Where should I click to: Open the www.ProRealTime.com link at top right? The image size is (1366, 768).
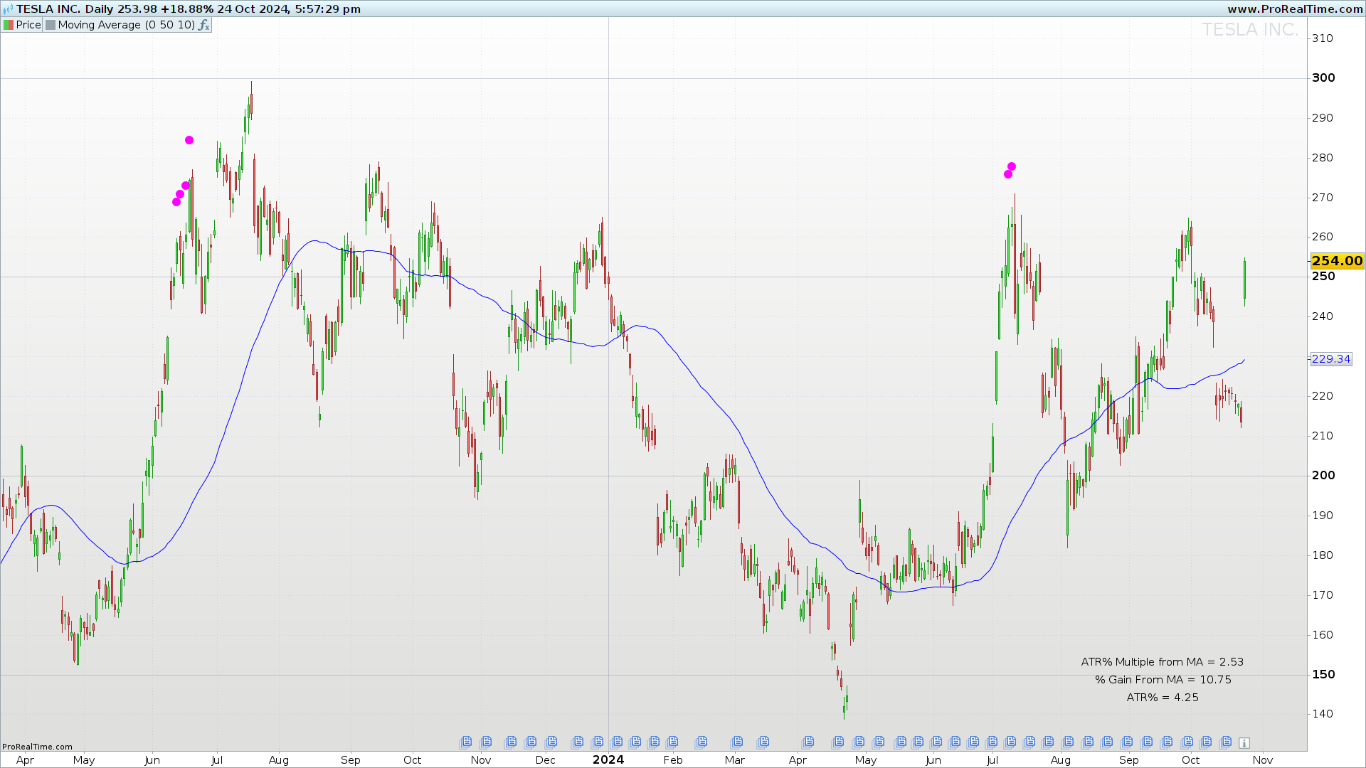pyautogui.click(x=1295, y=9)
